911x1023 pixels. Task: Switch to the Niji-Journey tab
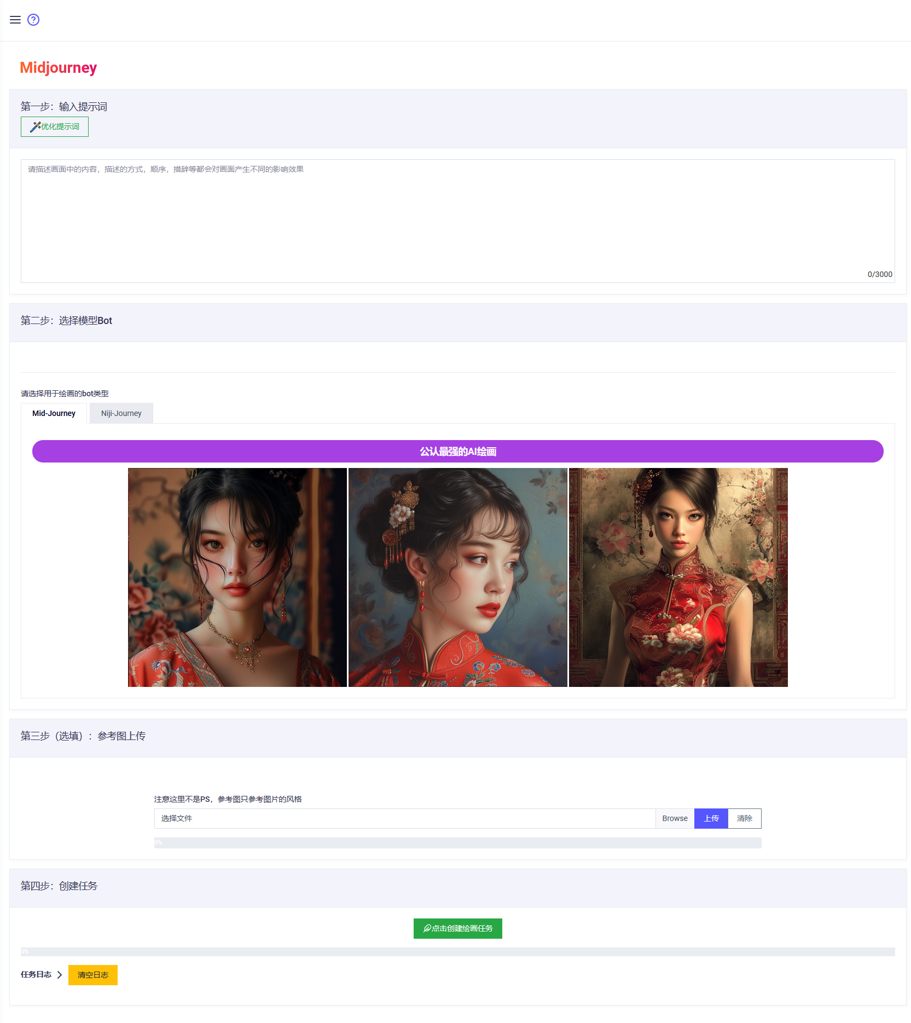121,413
